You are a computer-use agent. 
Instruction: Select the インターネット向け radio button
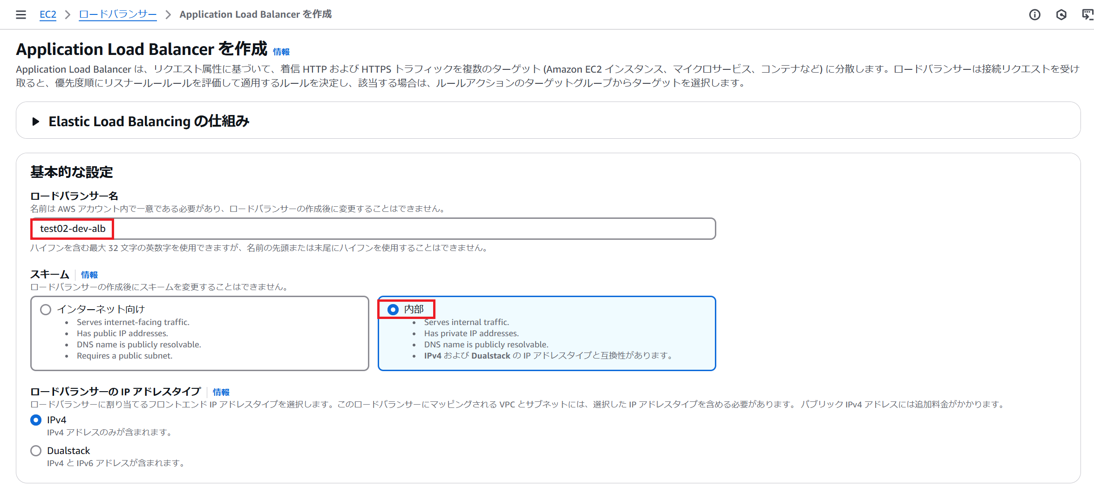[45, 309]
